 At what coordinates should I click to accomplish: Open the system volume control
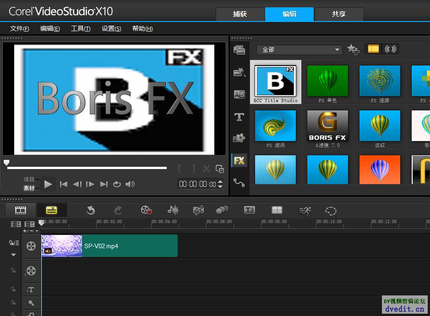(130, 184)
